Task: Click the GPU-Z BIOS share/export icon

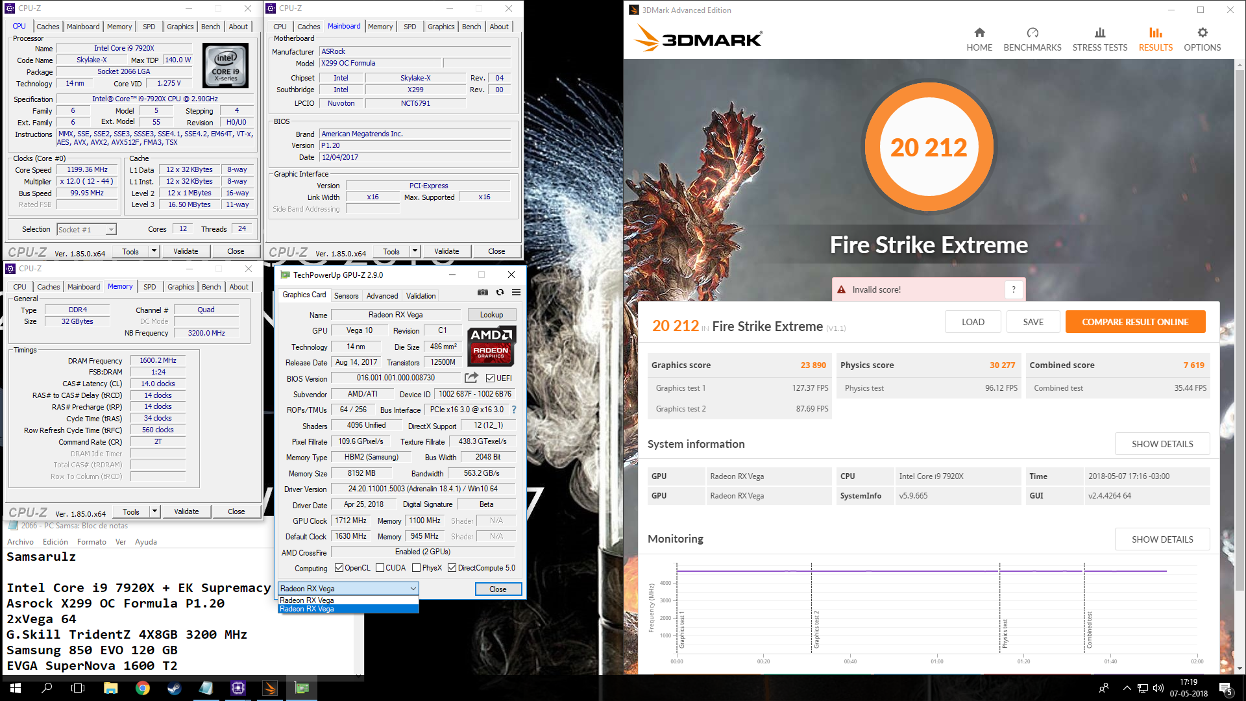Action: (x=472, y=378)
